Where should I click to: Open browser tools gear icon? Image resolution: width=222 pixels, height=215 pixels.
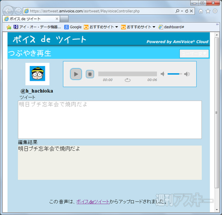click(215, 11)
